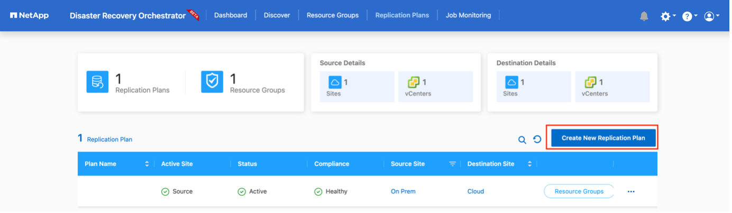This screenshot has height=213, width=732.
Task: Open the Discover tab
Action: (277, 15)
